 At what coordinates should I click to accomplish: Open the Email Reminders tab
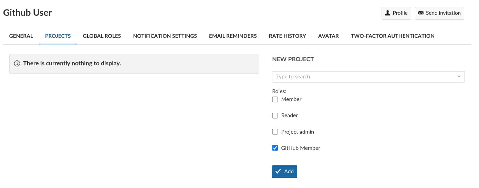pos(233,36)
